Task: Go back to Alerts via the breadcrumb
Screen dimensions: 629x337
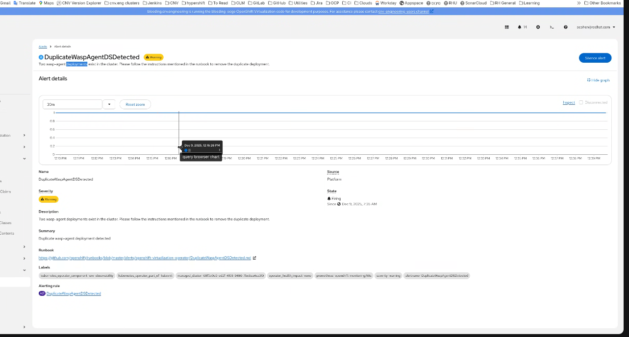Action: pyautogui.click(x=43, y=46)
